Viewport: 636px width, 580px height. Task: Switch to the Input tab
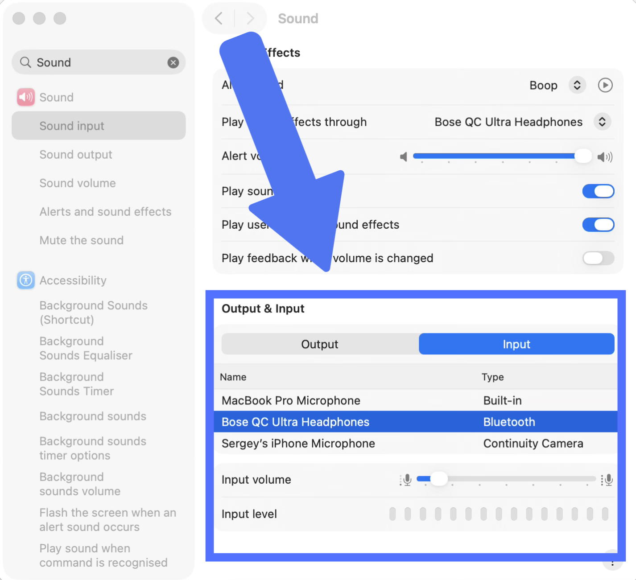coord(516,344)
